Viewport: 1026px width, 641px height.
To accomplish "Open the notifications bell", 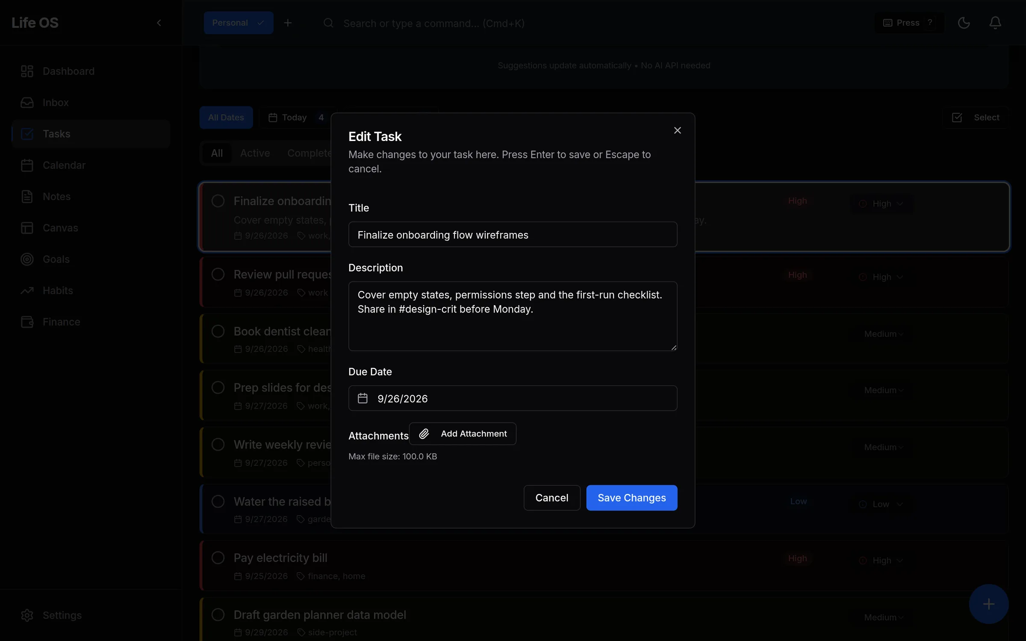I will [995, 23].
